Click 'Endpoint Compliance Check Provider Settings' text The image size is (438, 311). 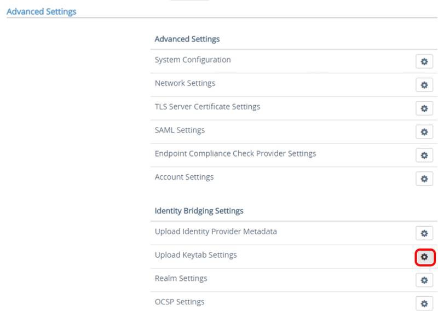[x=235, y=153]
